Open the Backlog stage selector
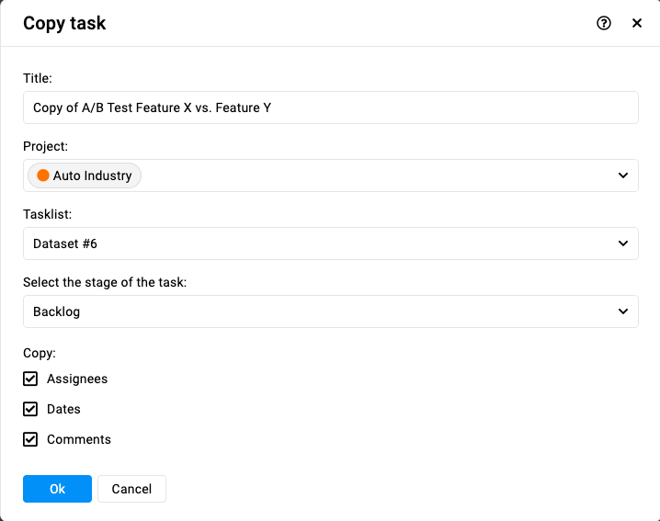 tap(330, 311)
